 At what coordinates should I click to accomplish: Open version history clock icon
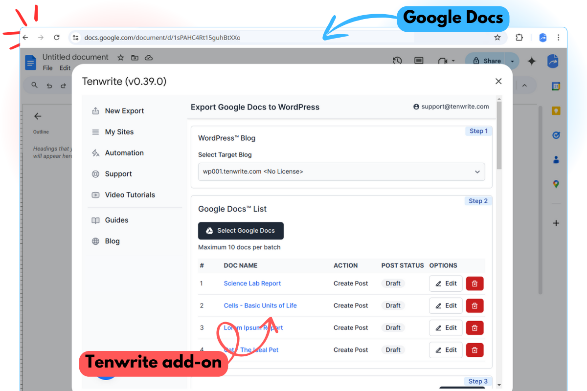click(397, 61)
